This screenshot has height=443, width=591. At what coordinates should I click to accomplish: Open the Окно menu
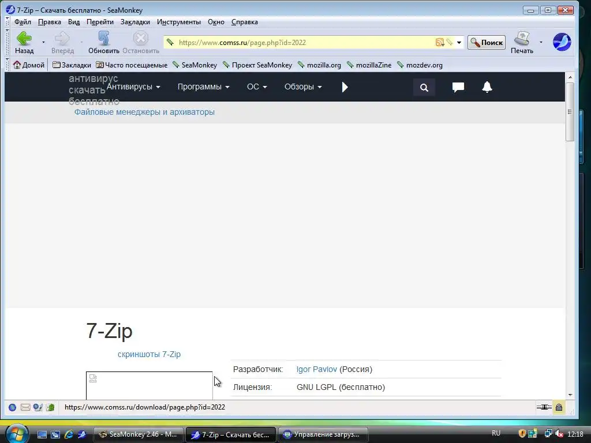(216, 22)
